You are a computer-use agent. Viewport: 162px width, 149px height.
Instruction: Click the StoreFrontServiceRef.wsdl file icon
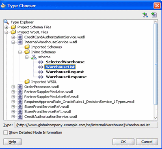coord(20,106)
